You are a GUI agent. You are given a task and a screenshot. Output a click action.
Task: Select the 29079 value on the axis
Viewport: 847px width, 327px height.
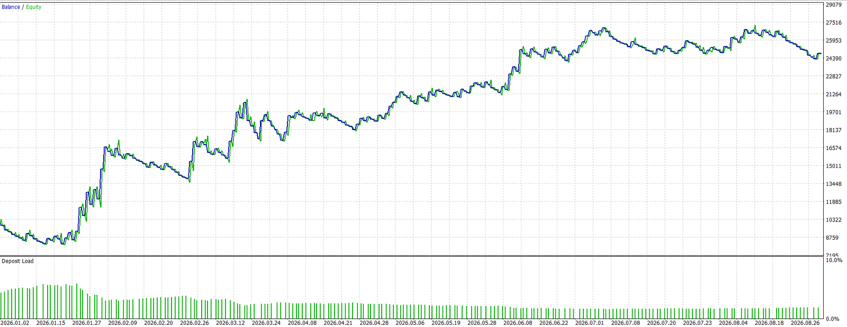pyautogui.click(x=834, y=5)
